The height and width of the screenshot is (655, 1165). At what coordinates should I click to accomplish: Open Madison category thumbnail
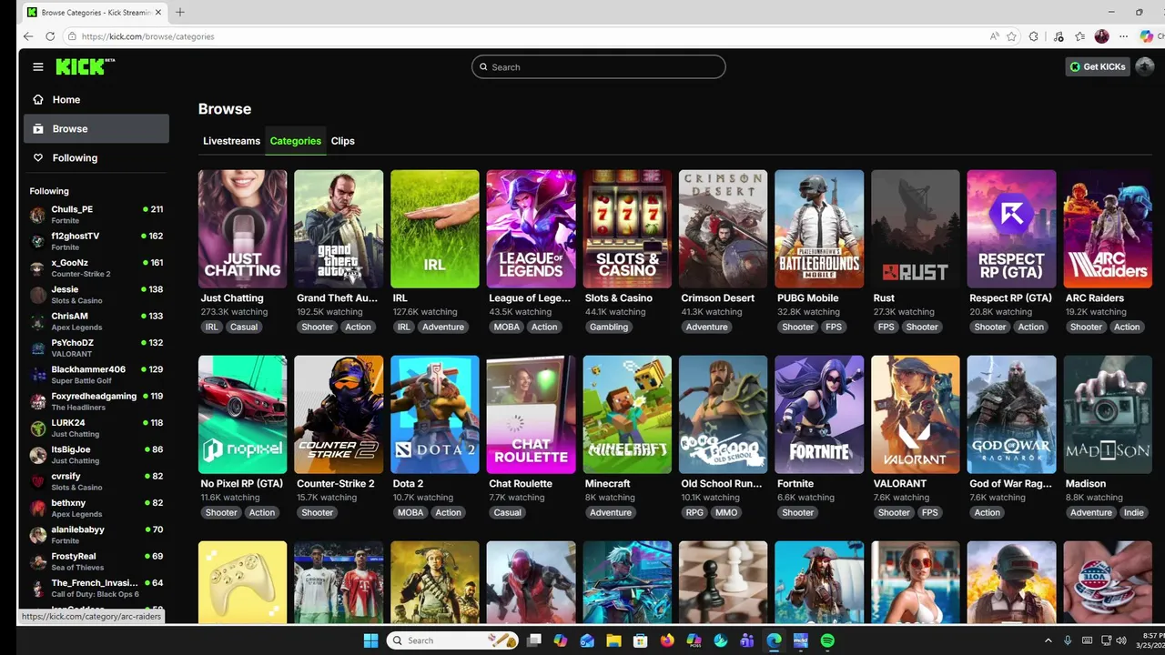[1107, 414]
